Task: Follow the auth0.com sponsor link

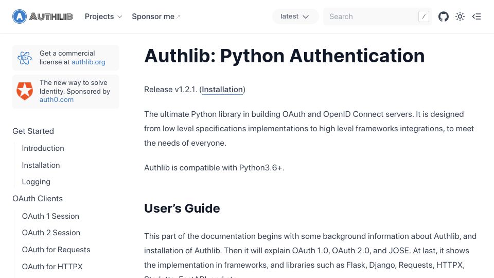Action: point(57,99)
